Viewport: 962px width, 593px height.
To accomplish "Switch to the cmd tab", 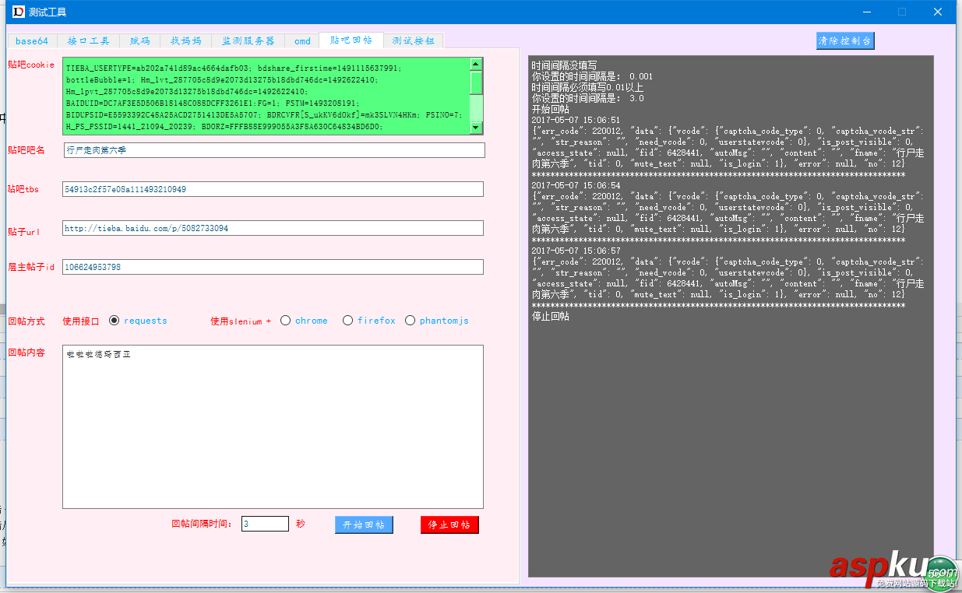I will pyautogui.click(x=301, y=41).
